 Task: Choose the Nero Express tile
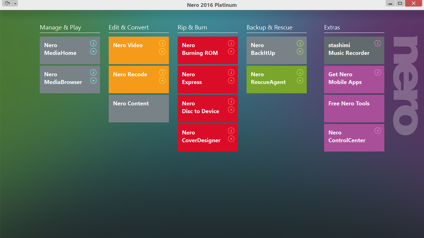coord(208,80)
